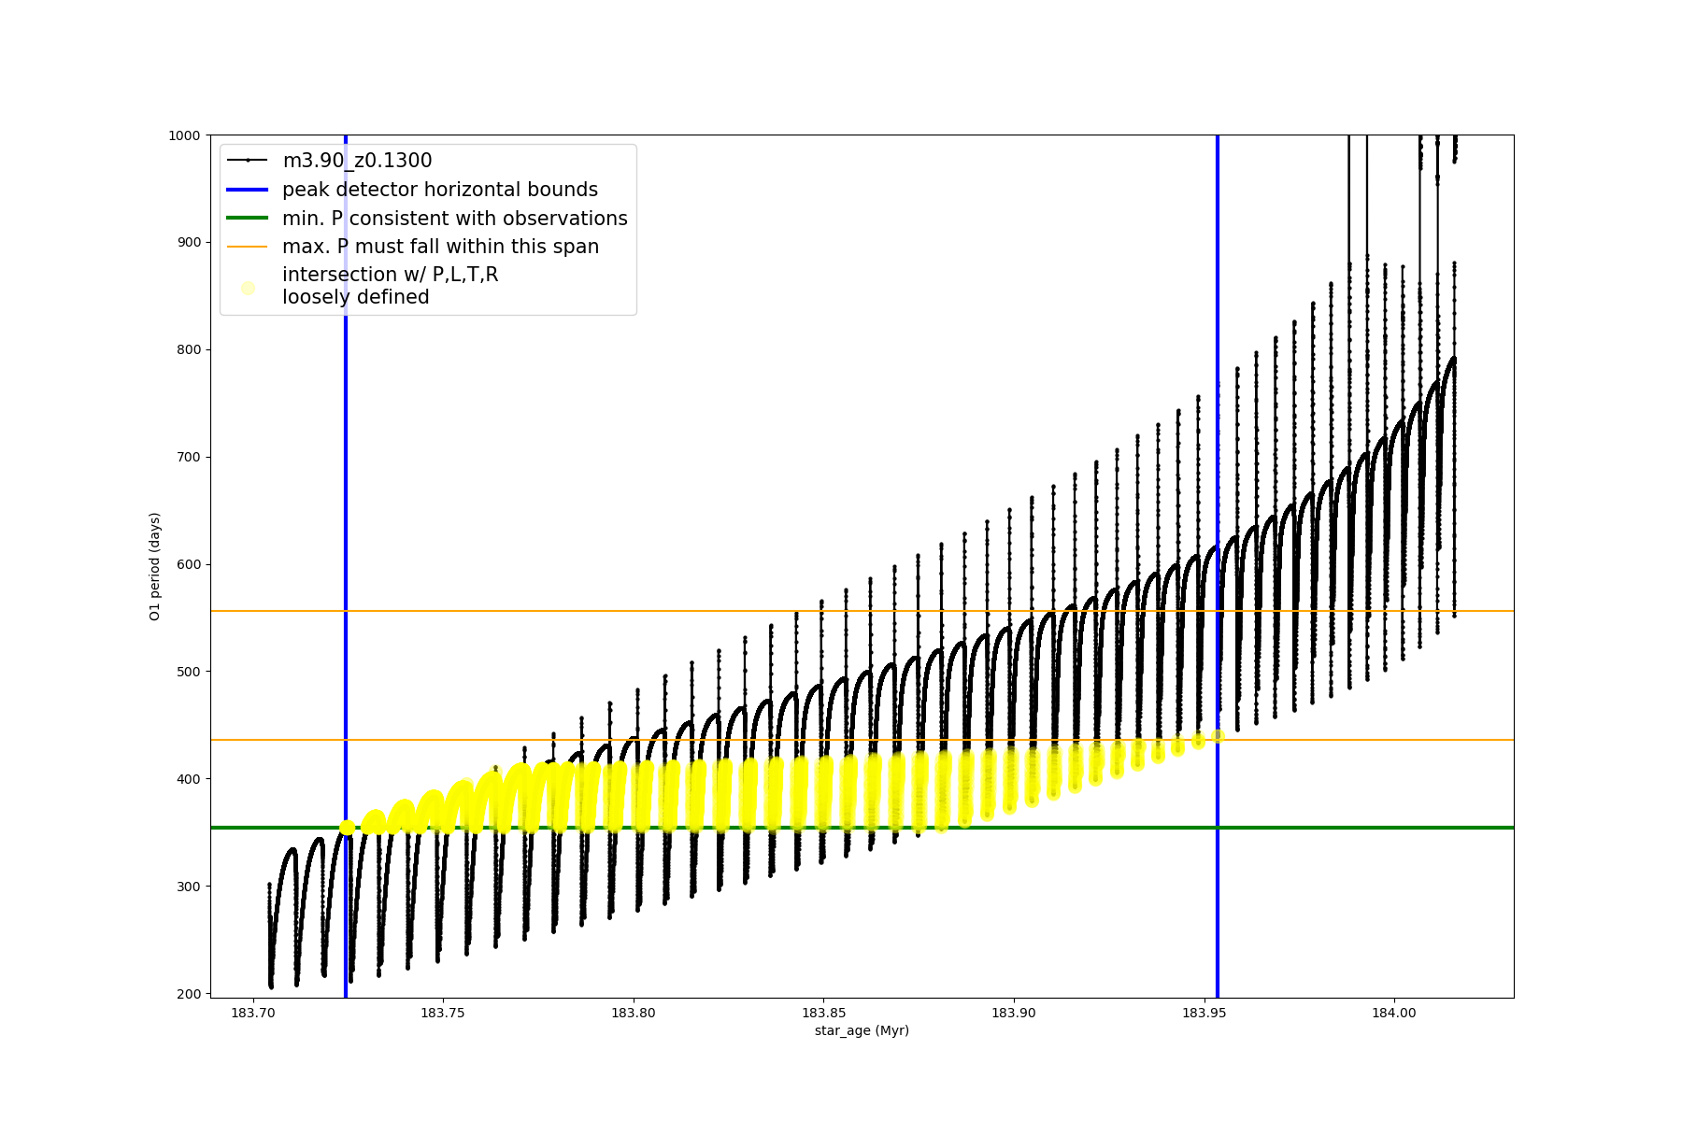Click the 'star_age (Myr)' x-axis label
This screenshot has width=1682, height=1121.
862,1030
